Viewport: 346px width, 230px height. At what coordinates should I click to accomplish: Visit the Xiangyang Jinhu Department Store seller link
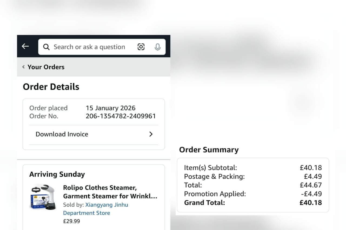pos(96,209)
